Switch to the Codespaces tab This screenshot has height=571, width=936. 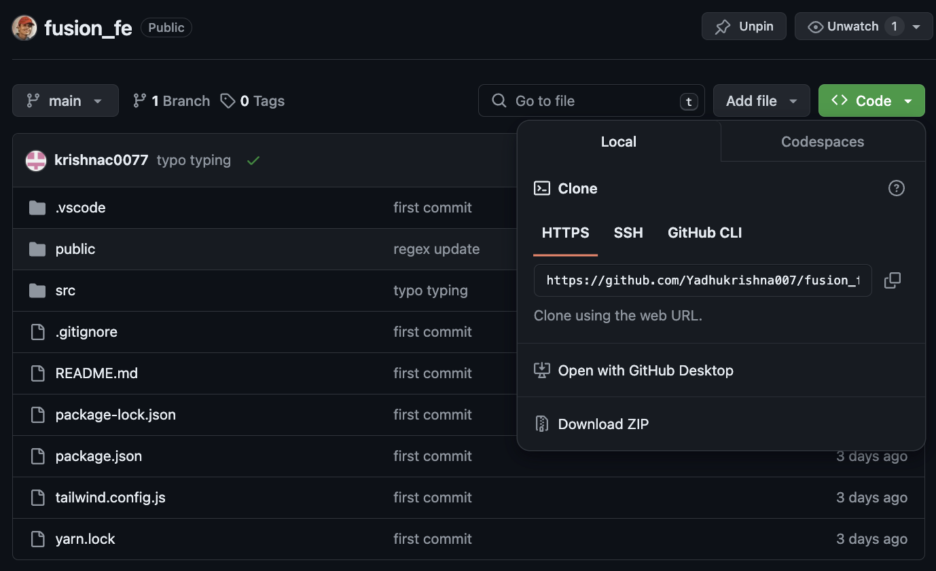point(823,142)
